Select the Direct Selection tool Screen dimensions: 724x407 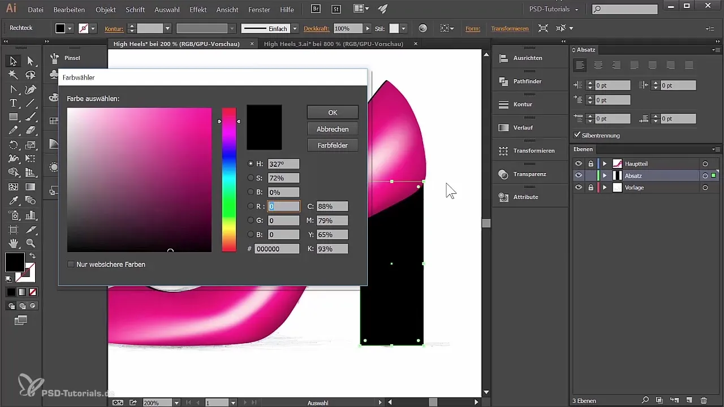click(31, 61)
